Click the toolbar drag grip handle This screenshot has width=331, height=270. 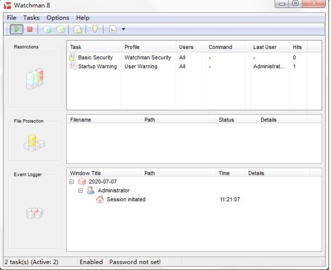click(6, 29)
